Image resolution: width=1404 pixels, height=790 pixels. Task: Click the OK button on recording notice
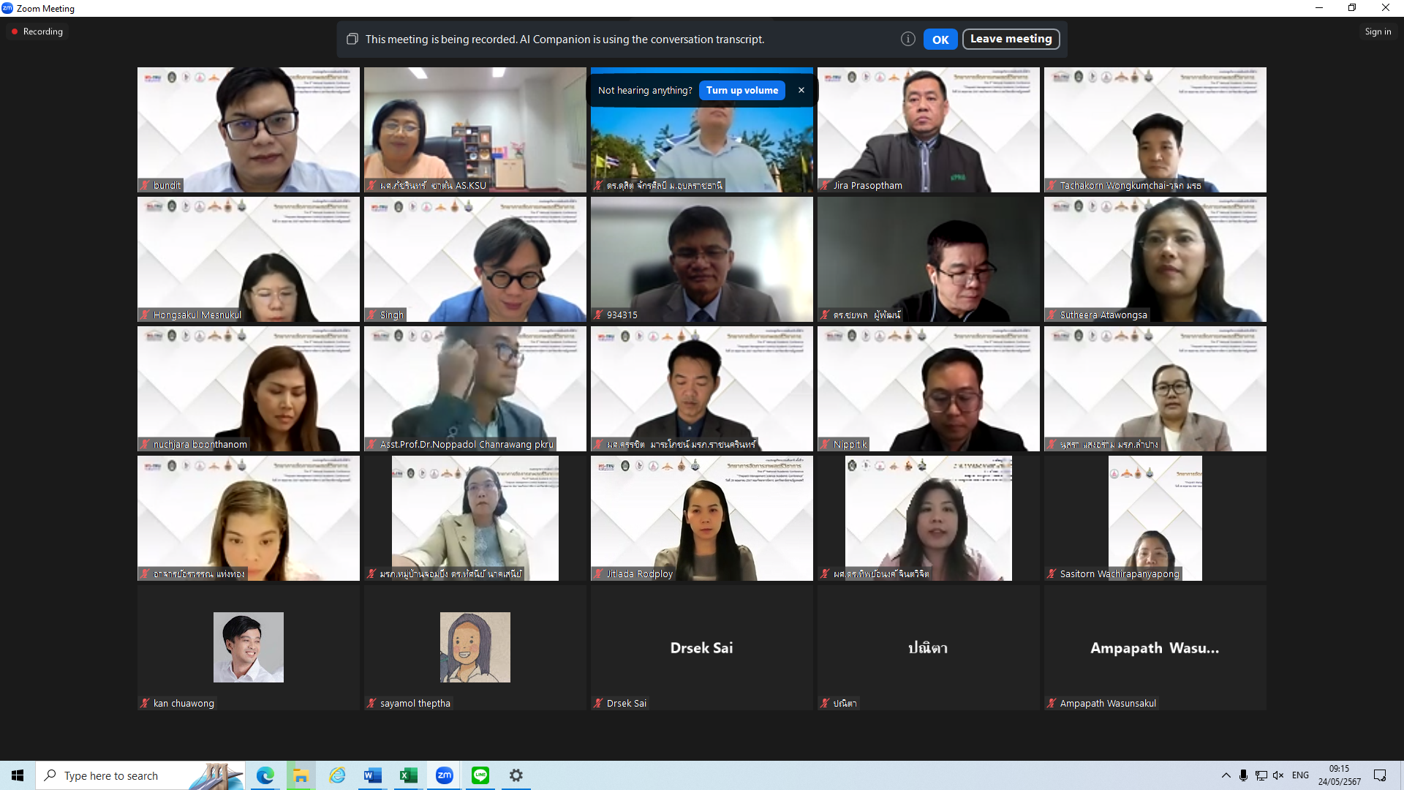pos(940,39)
